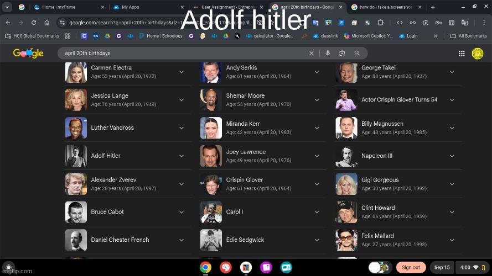The height and width of the screenshot is (276, 492).
Task: Open the Chrome three-dot menu
Action: 484,23
